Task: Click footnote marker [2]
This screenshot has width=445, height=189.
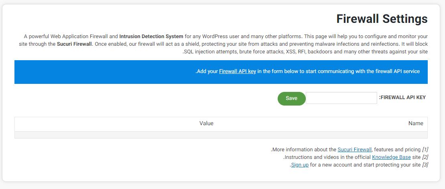Action: coord(425,157)
